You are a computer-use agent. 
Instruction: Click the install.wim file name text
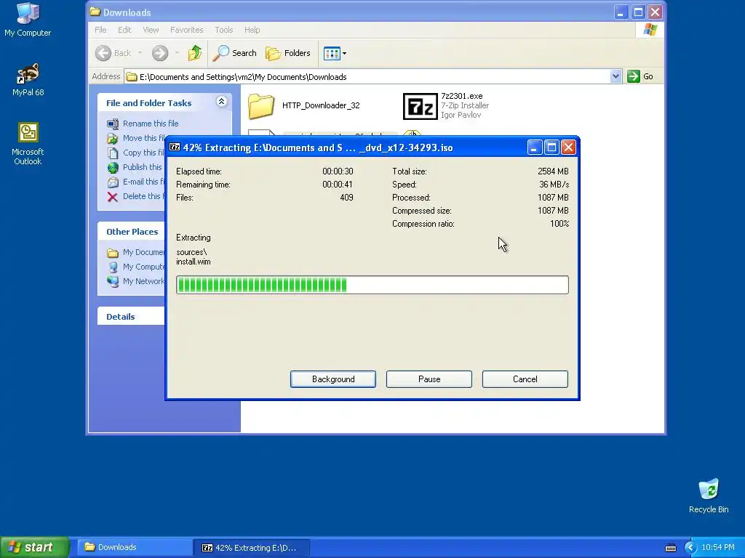pos(194,262)
